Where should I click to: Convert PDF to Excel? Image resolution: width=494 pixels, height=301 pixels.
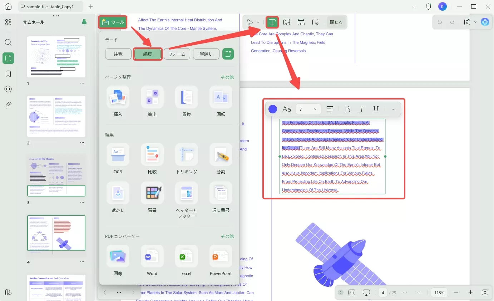187,260
